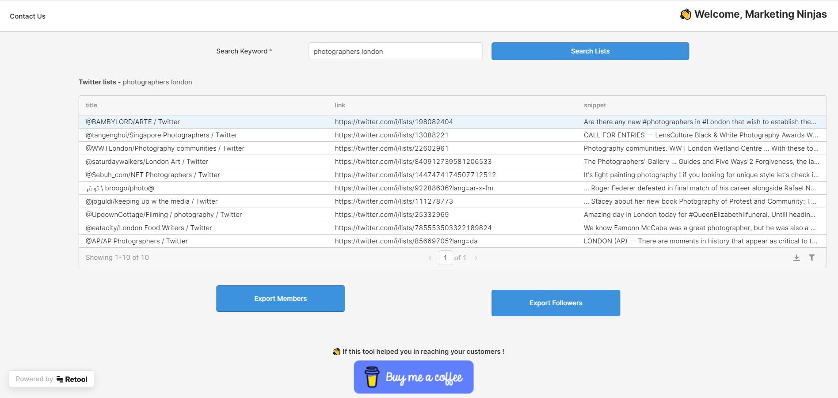Select the broogo/photo row title
Screen dimensions: 838x398
(120, 188)
